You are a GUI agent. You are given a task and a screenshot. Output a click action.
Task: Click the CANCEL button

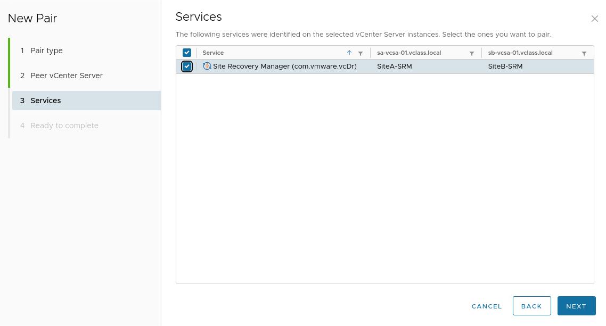pyautogui.click(x=487, y=306)
